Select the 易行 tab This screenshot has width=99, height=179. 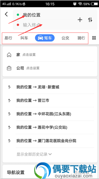[8, 38]
